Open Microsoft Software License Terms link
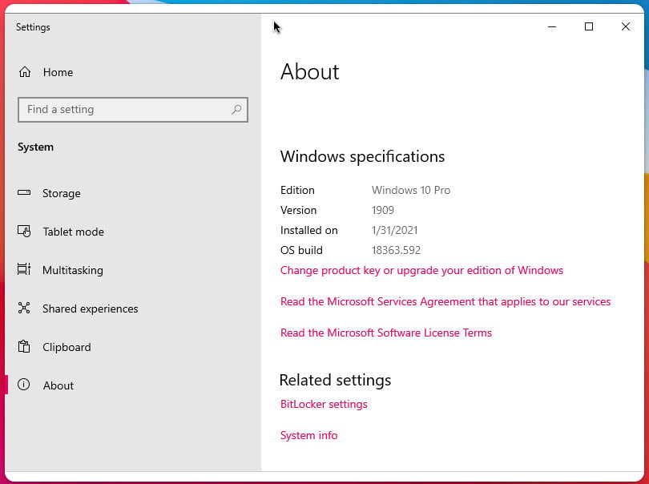Viewport: 649px width, 484px height. [385, 333]
